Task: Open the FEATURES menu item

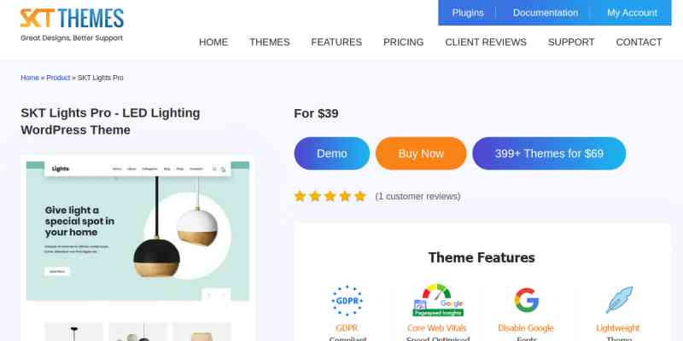Action: tap(336, 42)
